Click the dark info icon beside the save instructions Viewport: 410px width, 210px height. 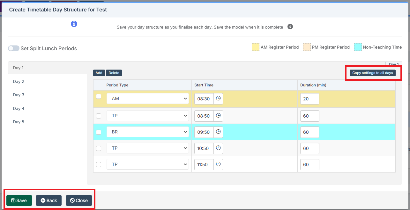coord(290,27)
